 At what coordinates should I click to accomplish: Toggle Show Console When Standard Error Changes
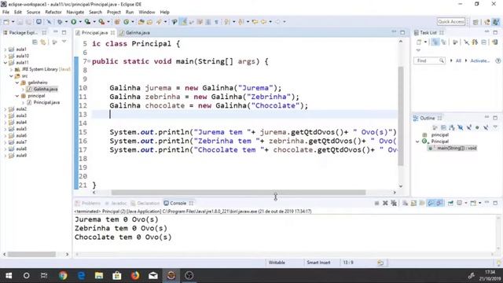439,203
